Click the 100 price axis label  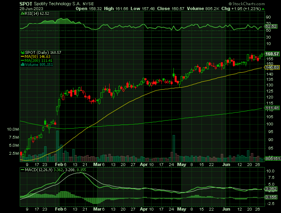pos(269,124)
